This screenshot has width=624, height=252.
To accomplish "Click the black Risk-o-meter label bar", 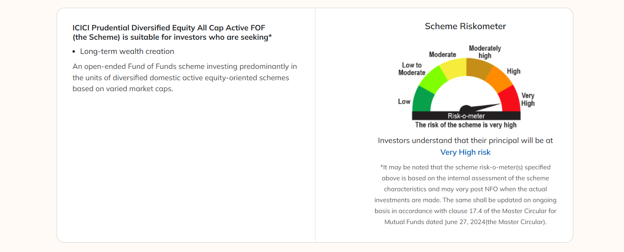I will (x=466, y=116).
